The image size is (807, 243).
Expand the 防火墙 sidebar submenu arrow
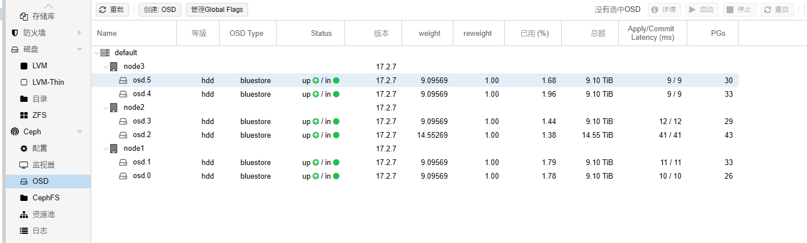coord(79,33)
